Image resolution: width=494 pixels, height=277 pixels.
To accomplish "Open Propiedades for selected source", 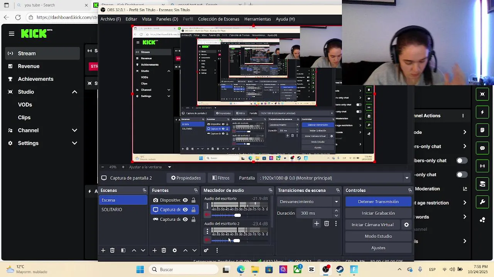I will pyautogui.click(x=186, y=178).
